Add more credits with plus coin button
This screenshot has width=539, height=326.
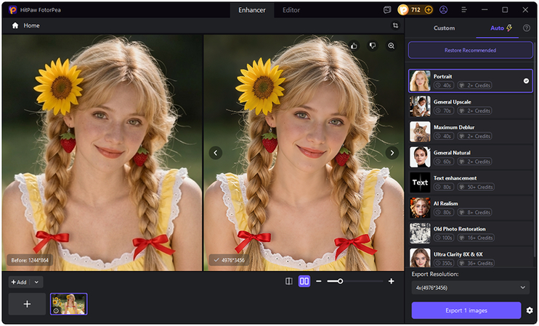coord(429,10)
